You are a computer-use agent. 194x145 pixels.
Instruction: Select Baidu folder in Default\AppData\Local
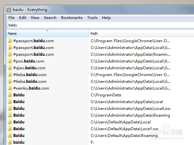point(19,122)
